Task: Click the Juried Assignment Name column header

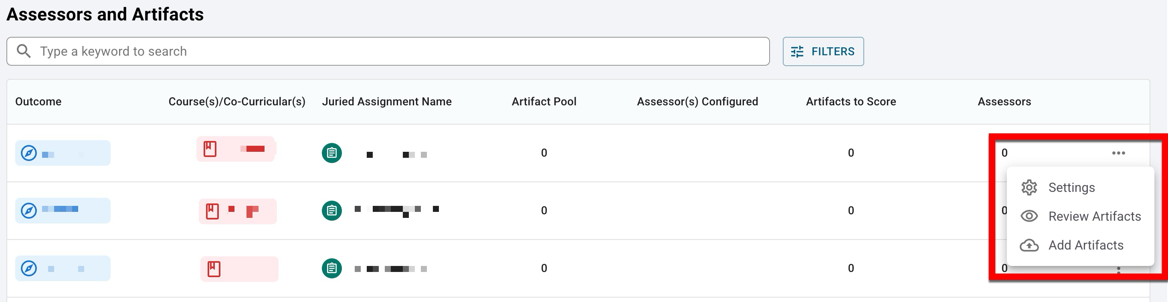Action: click(386, 102)
